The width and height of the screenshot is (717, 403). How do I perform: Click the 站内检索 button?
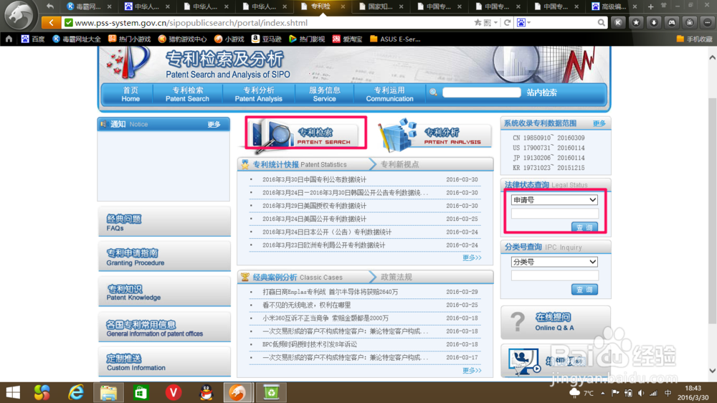point(541,93)
